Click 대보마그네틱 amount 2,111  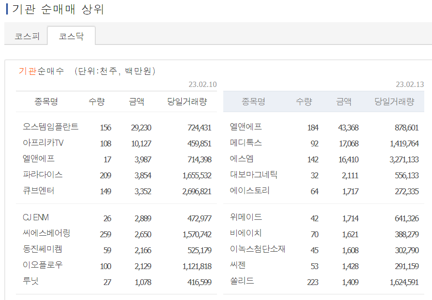350,176
